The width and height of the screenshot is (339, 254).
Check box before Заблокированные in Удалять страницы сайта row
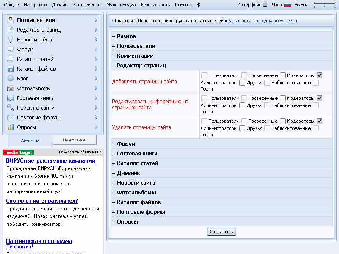pyautogui.click(x=267, y=128)
